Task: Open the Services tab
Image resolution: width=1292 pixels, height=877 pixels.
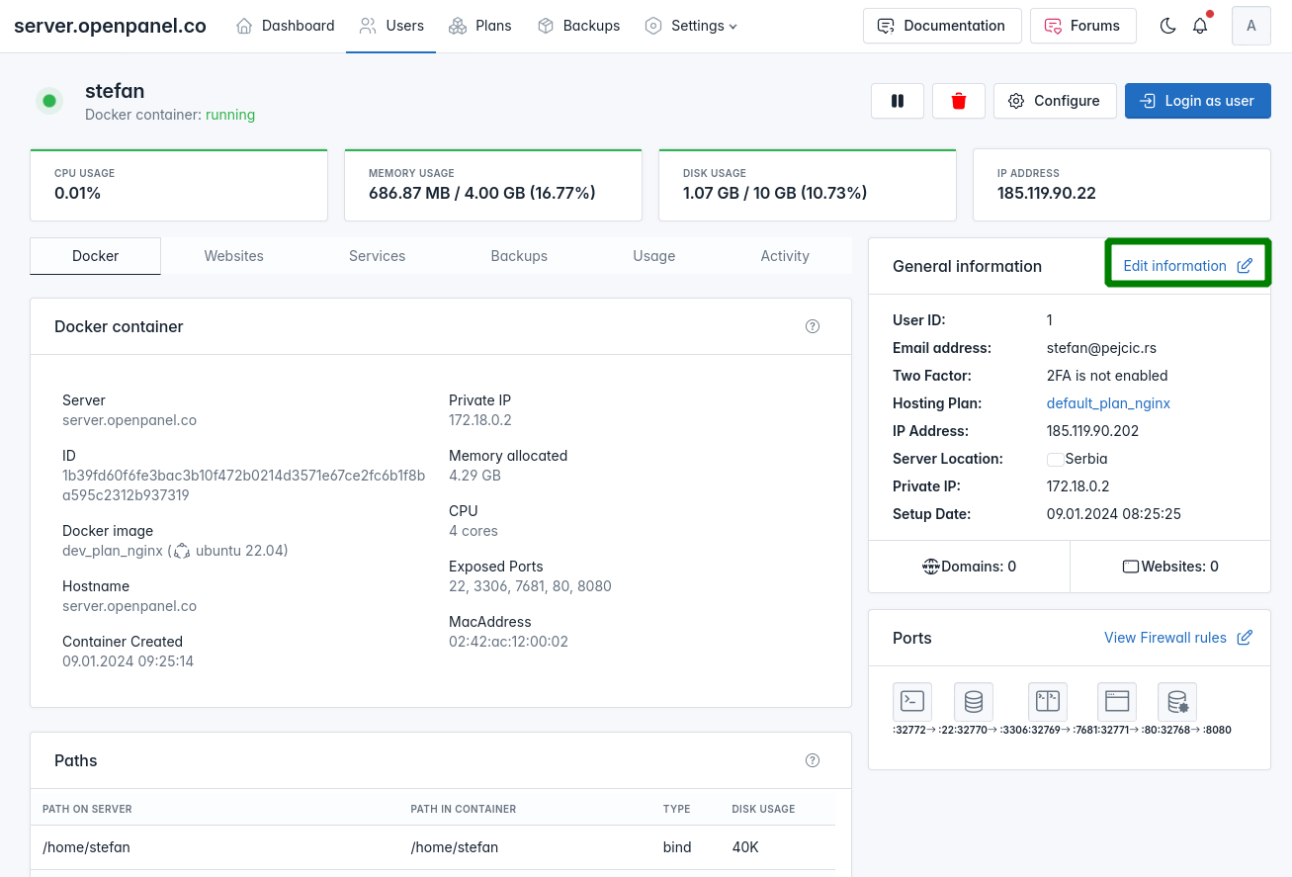Action: 377,256
